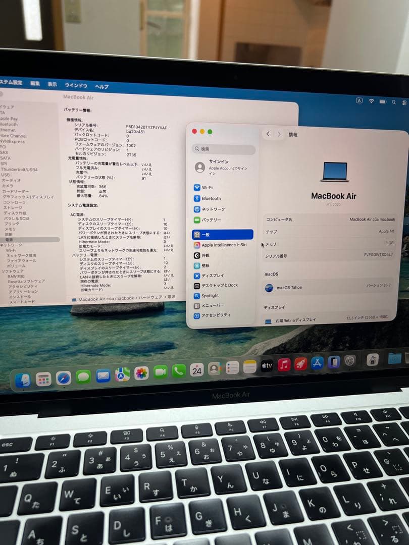Image resolution: width=409 pixels, height=545 pixels.
Task: Click サインイン to sign in with Apple Account
Action: pos(217,165)
